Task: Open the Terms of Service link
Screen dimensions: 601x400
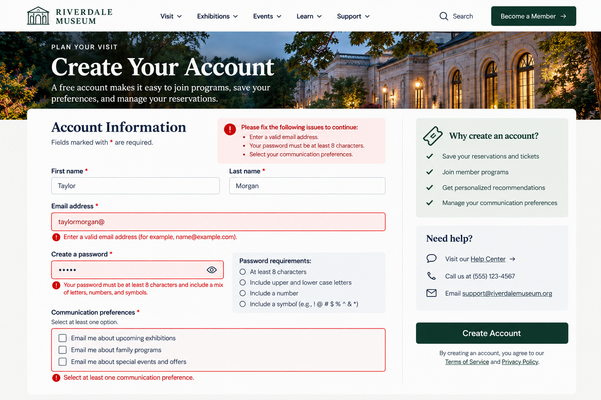Action: (467, 362)
